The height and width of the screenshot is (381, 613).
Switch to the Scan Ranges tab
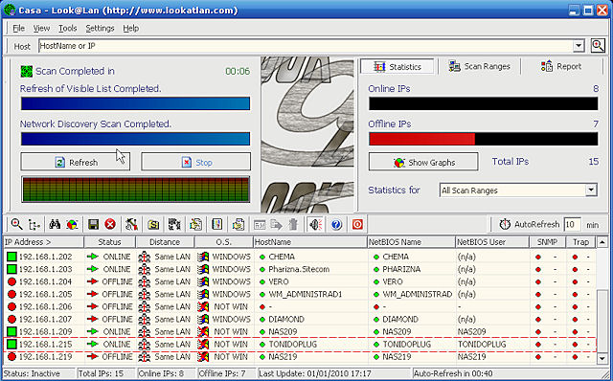click(479, 66)
